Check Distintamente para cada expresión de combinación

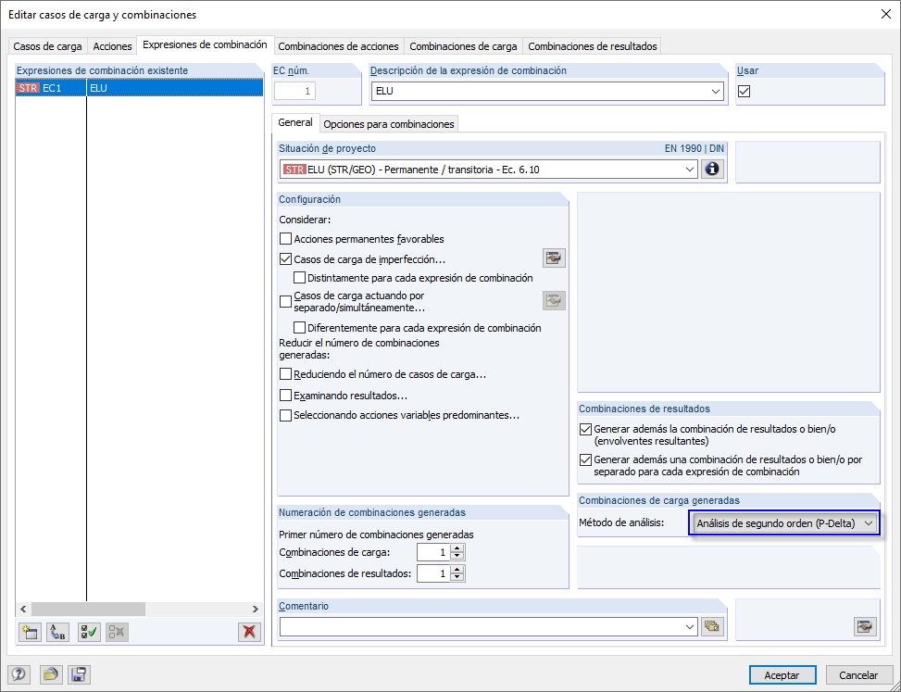(299, 278)
